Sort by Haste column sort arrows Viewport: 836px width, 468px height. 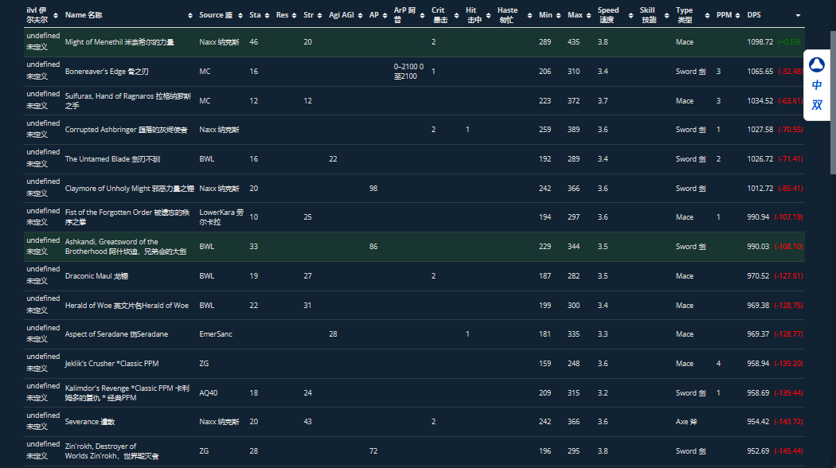pos(529,15)
